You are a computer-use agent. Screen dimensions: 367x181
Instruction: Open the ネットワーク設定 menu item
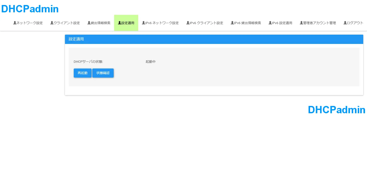[x=28, y=23]
